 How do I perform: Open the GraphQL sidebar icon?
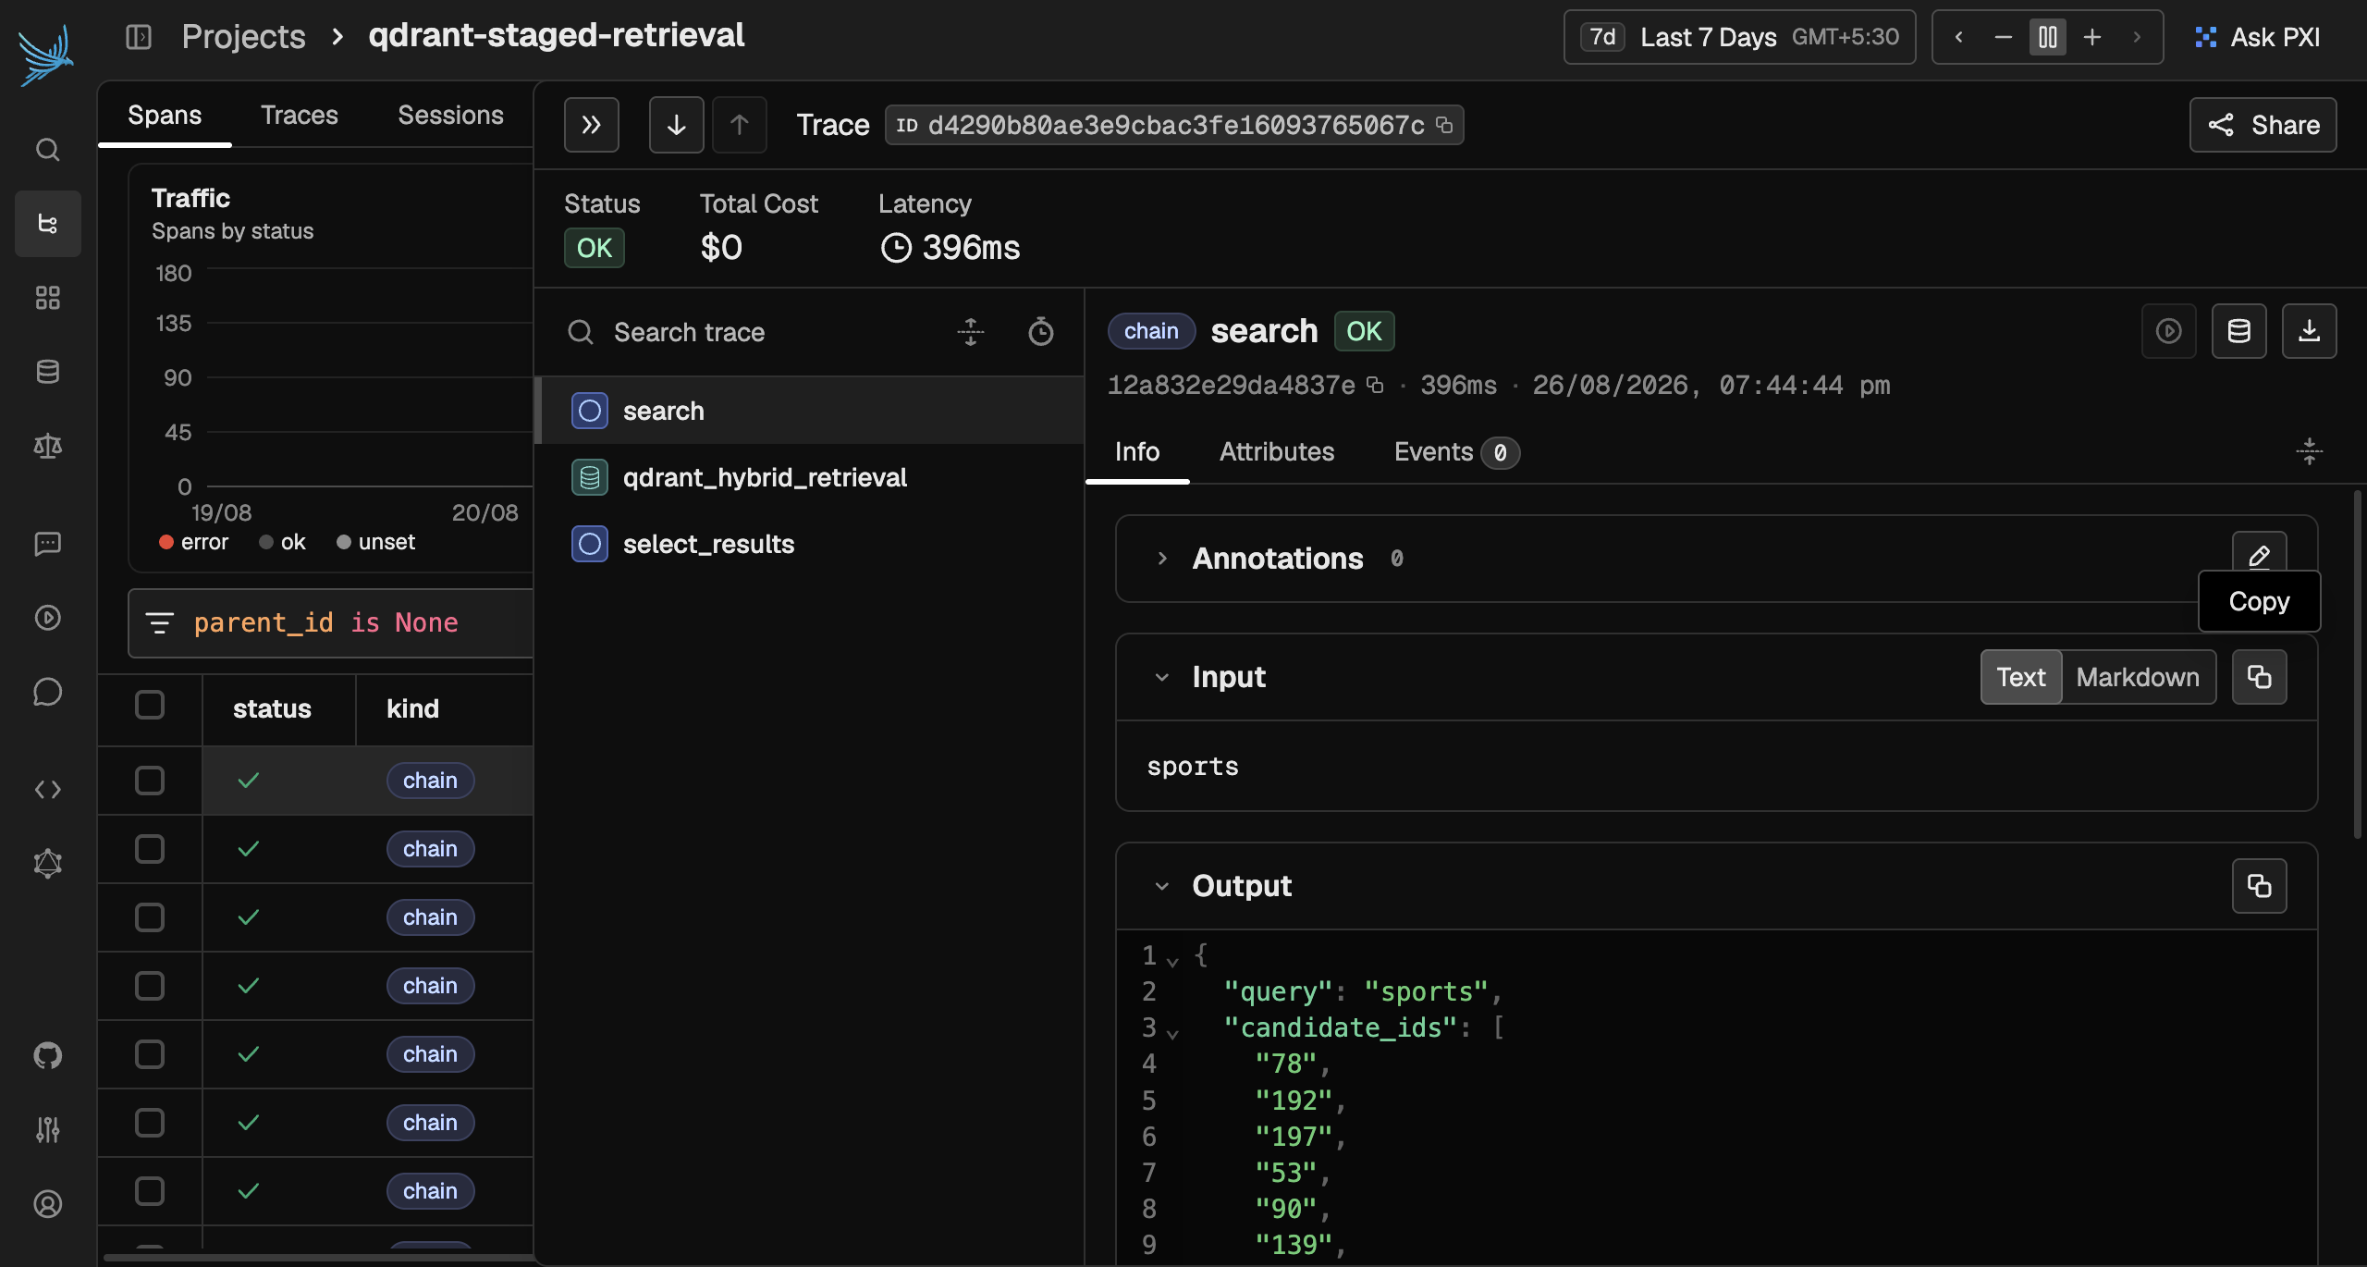point(48,864)
